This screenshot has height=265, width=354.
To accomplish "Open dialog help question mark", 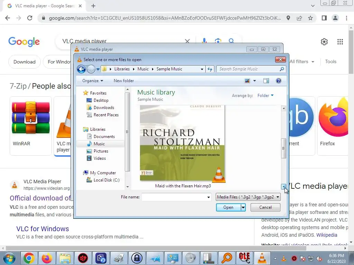I will coord(278,81).
